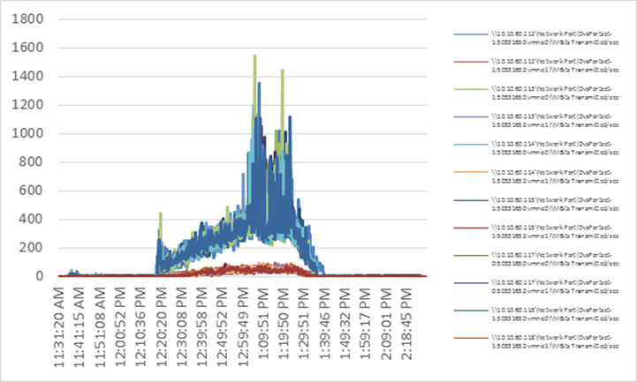Click the 12:20:20 PM time axis label
The height and width of the screenshot is (382, 637).
(x=162, y=326)
